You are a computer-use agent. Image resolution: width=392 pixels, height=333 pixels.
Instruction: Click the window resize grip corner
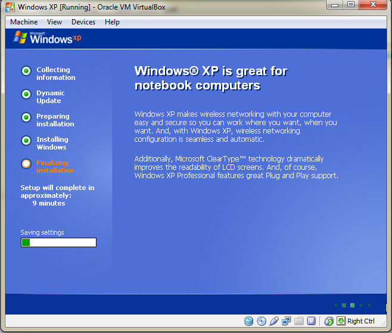tap(383, 323)
